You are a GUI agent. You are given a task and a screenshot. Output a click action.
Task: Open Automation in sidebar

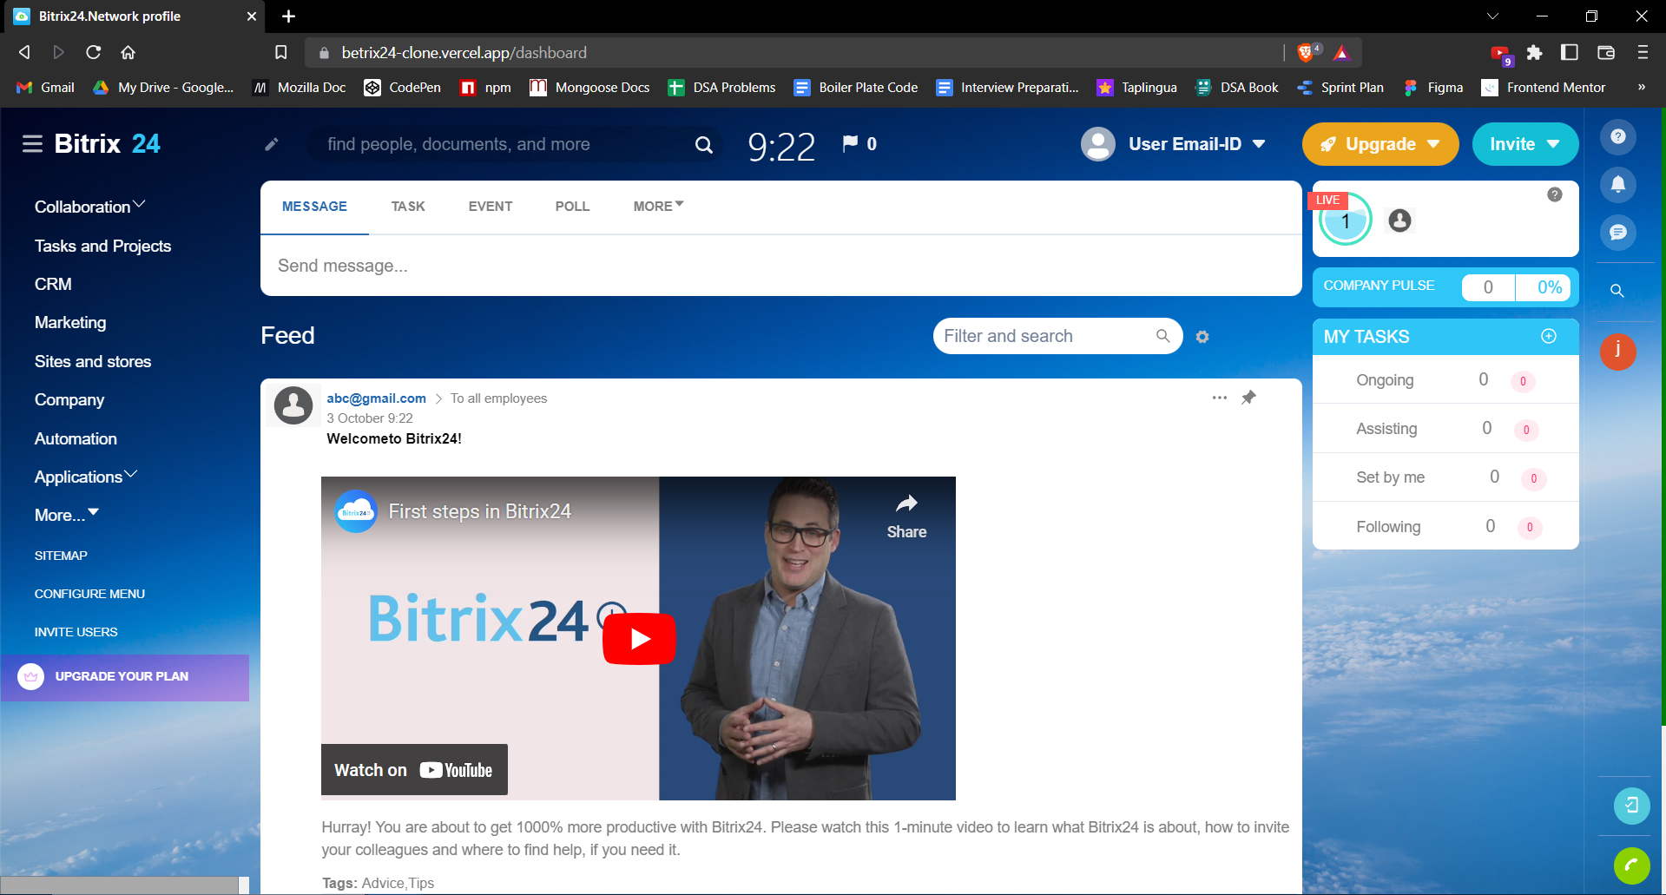coord(76,438)
